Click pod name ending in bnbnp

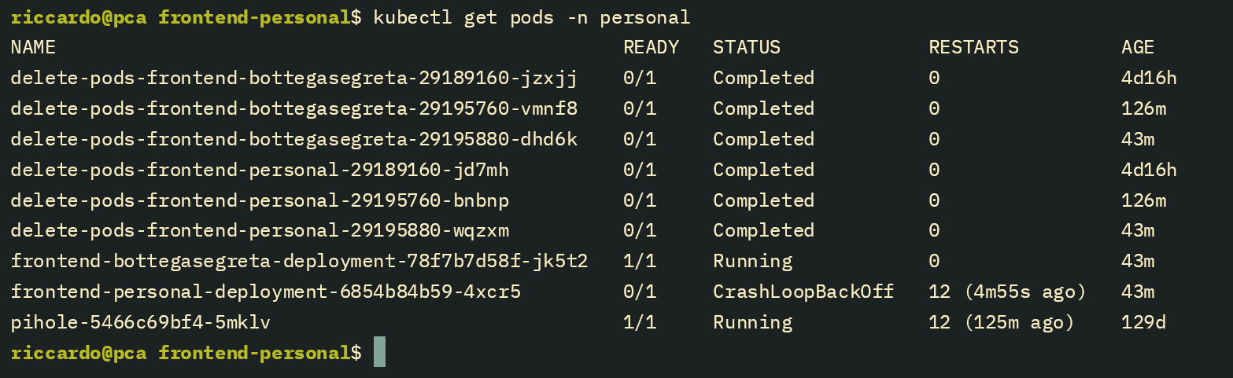tap(260, 200)
